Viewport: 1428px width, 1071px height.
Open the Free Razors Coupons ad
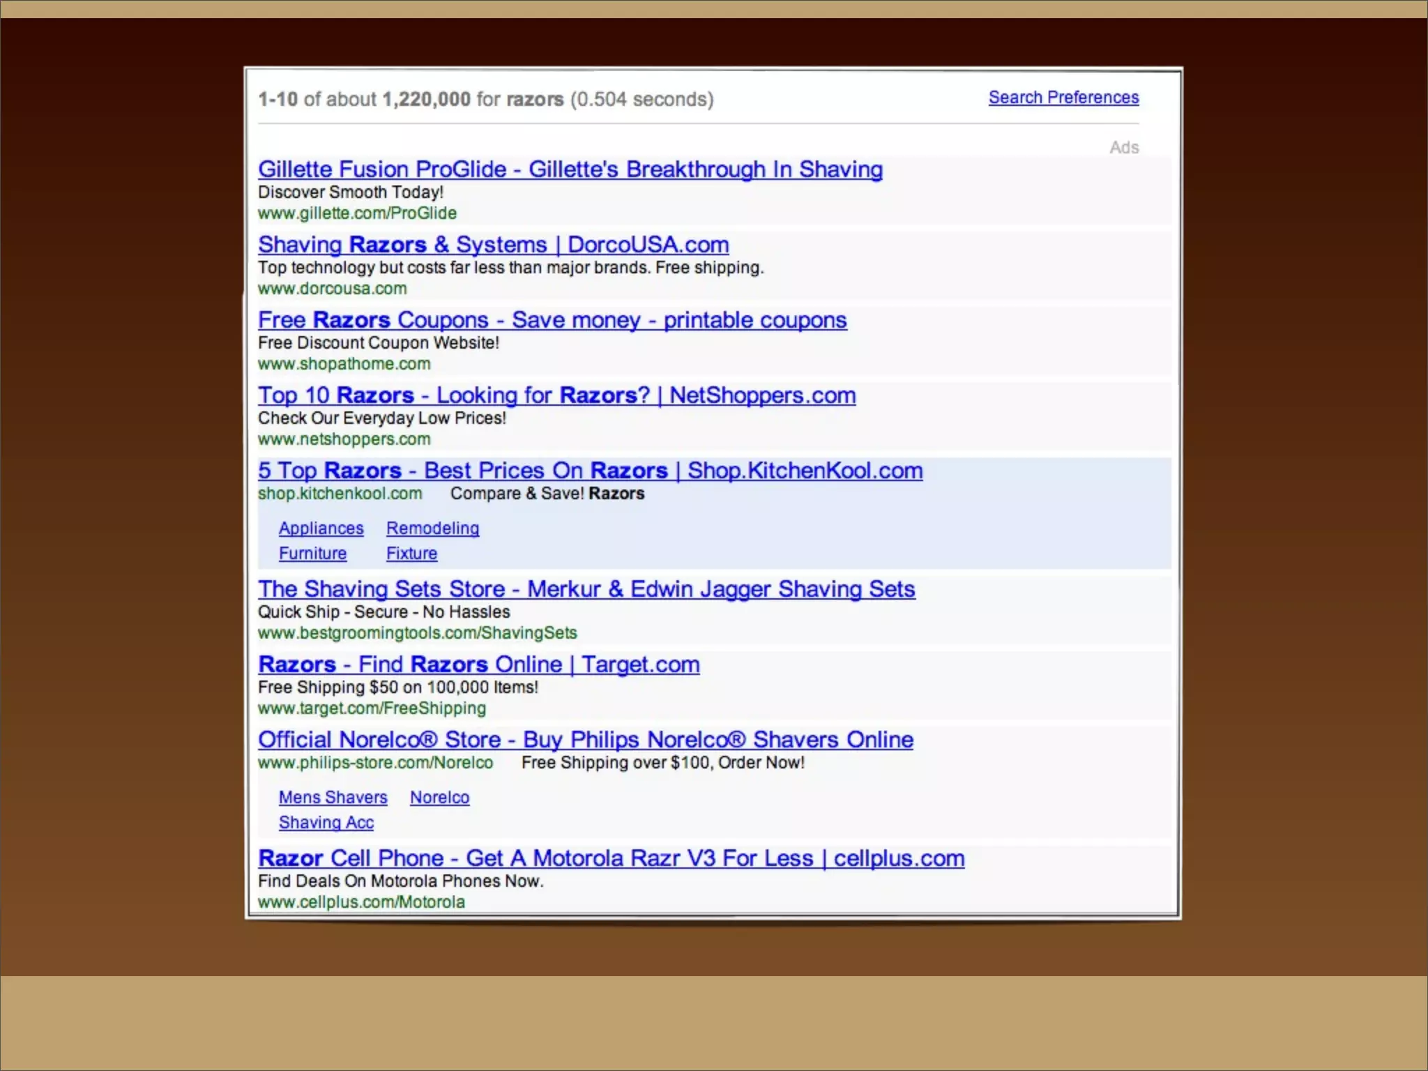[x=552, y=320]
